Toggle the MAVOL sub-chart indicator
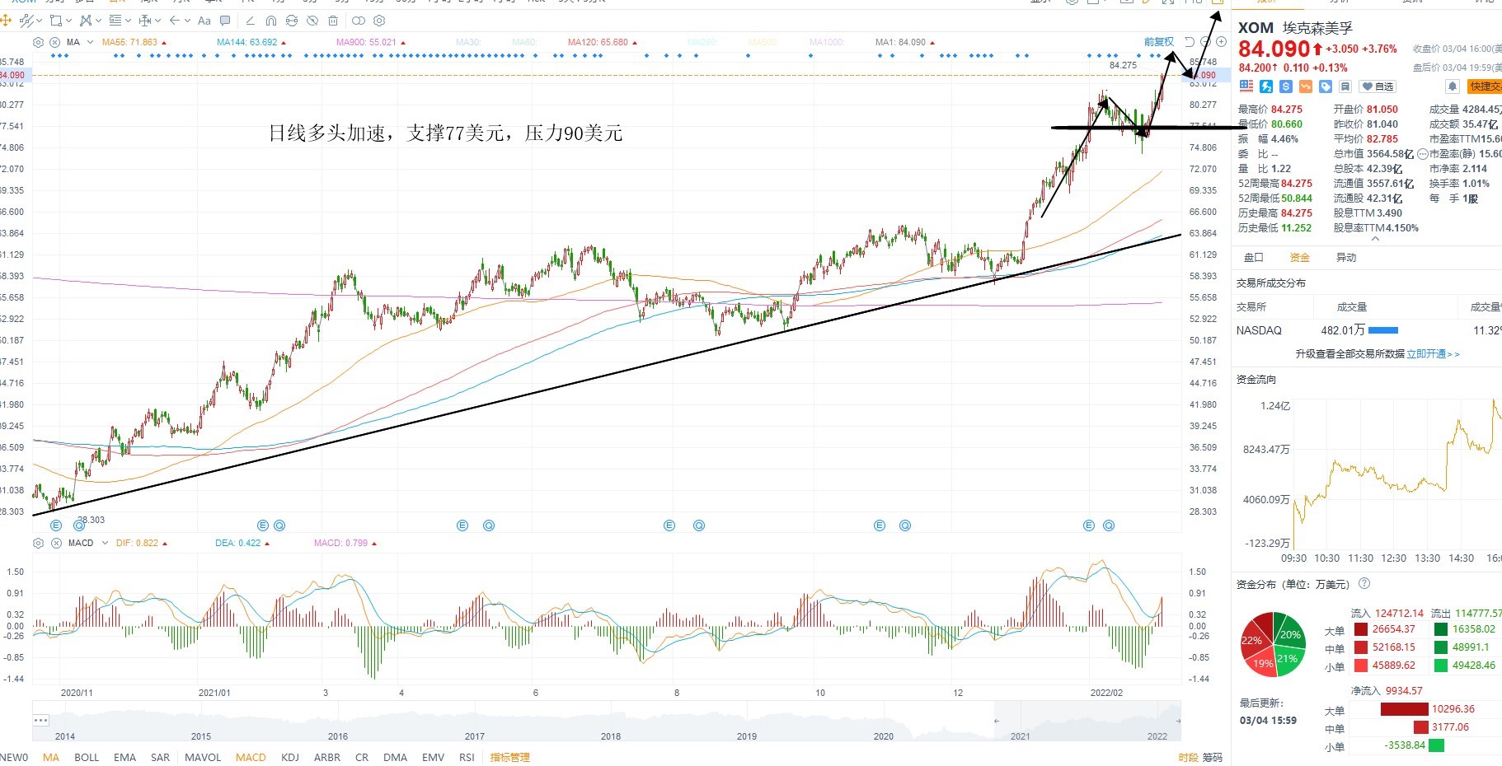1502x766 pixels. 203,757
